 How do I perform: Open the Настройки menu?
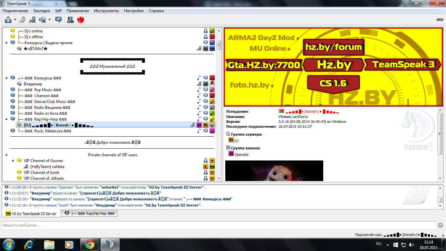tap(134, 11)
